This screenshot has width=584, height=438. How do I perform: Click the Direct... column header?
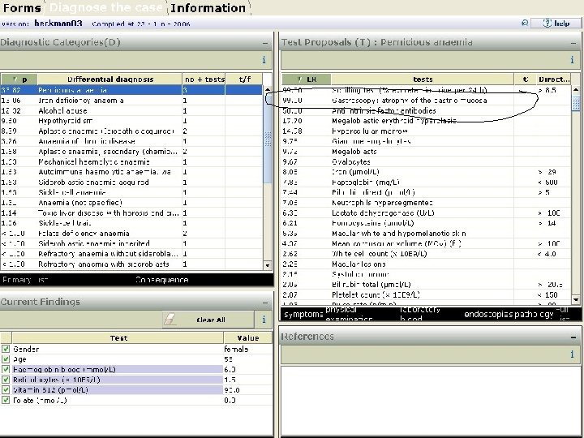pyautogui.click(x=553, y=79)
